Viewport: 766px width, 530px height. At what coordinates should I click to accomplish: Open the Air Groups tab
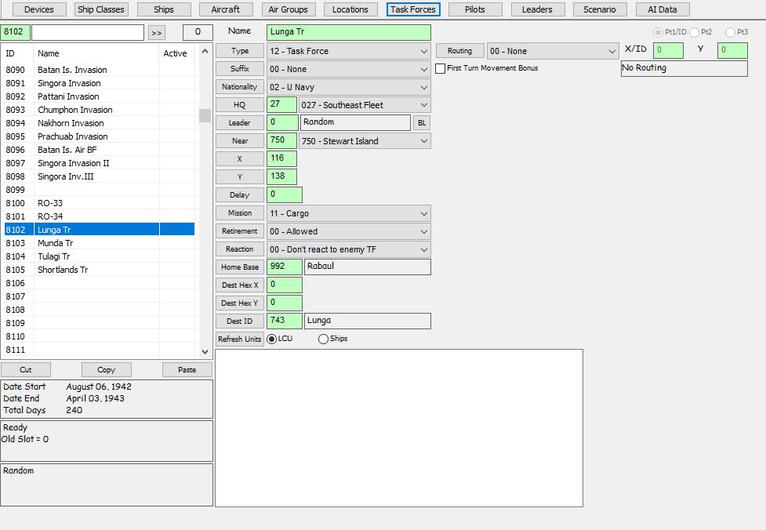point(289,9)
